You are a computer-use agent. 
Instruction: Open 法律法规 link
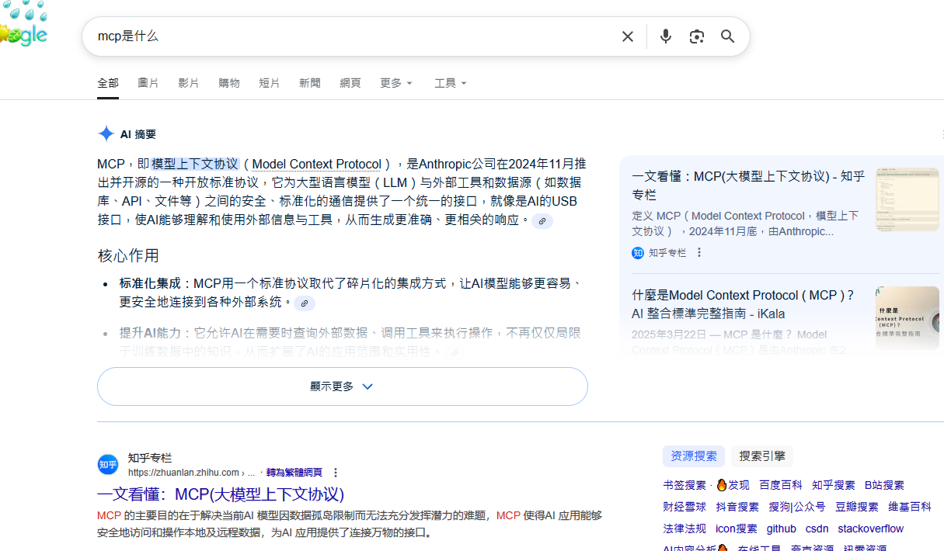(684, 528)
